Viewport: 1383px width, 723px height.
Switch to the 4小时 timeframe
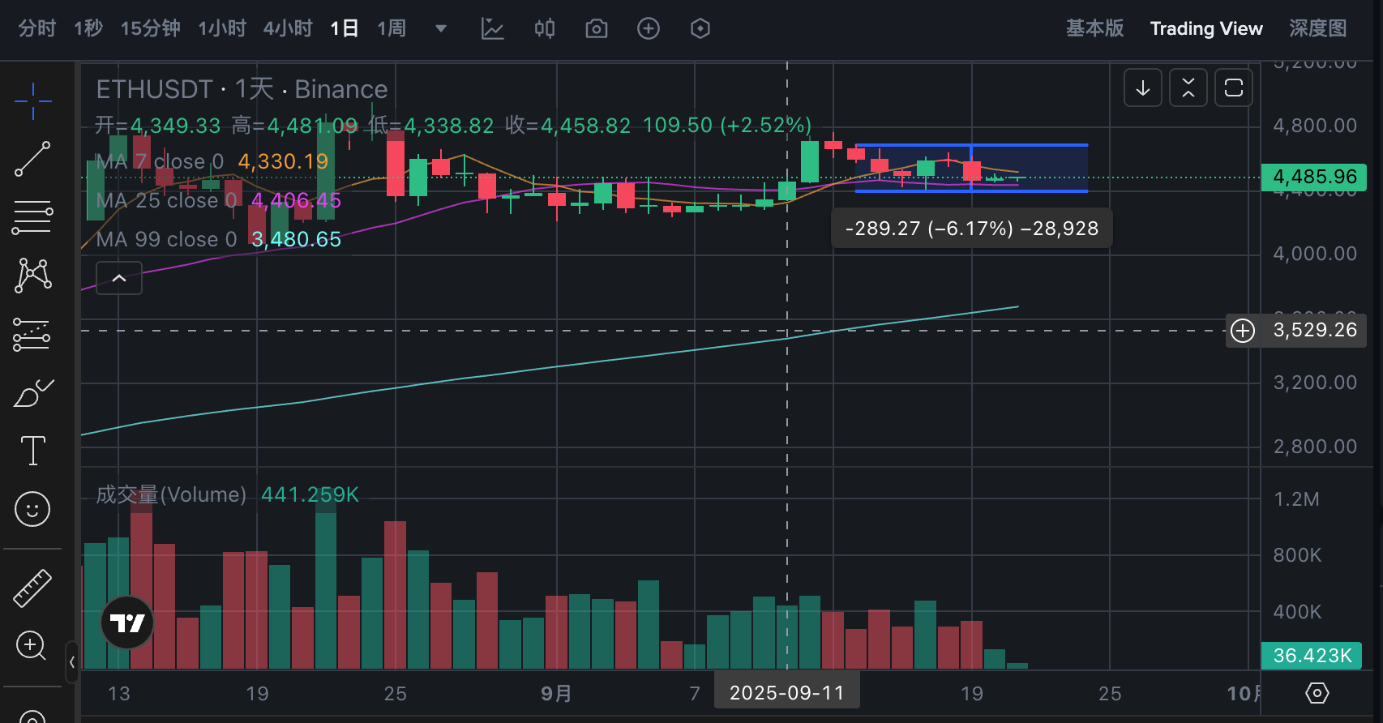(x=288, y=29)
